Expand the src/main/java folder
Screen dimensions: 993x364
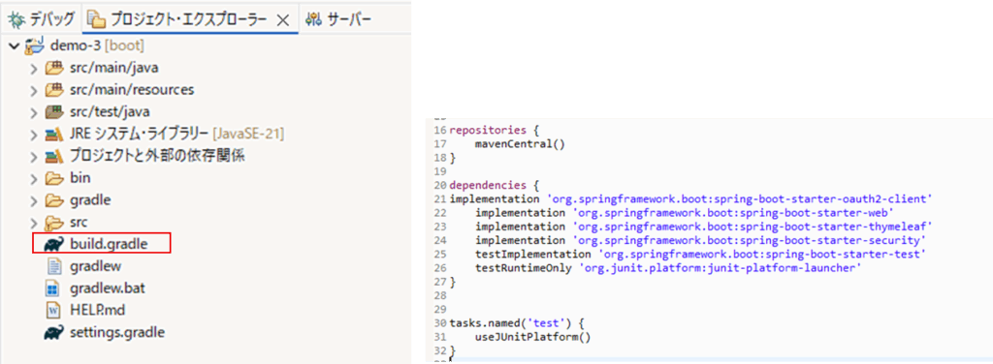[34, 68]
